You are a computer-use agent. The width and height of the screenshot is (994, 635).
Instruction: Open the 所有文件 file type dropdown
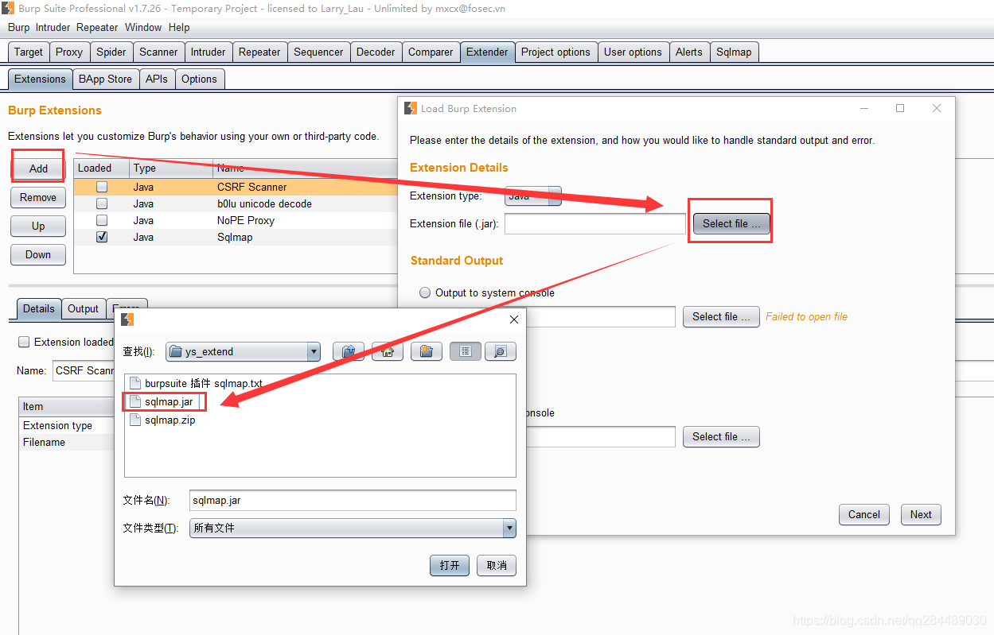click(353, 528)
